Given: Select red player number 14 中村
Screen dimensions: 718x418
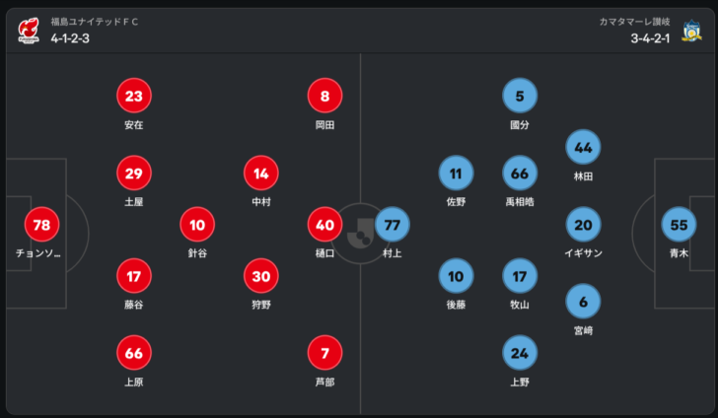Looking at the screenshot, I should [x=261, y=174].
